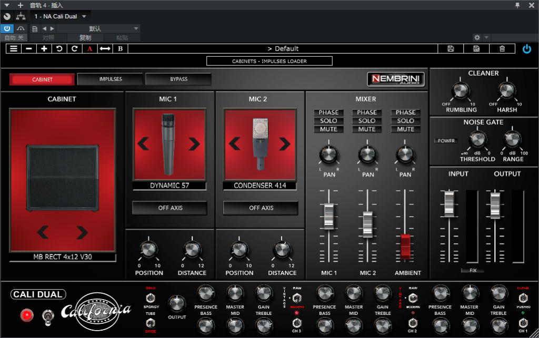The width and height of the screenshot is (539, 338).
Task: Click the red AMBIENT volume fader
Action: [405, 247]
